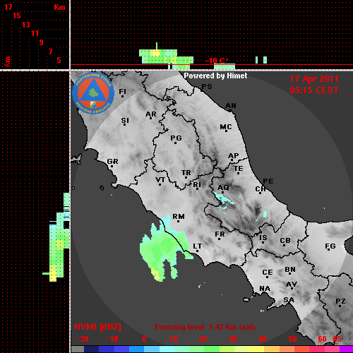Click the Powered by Himet text

pos(215,76)
